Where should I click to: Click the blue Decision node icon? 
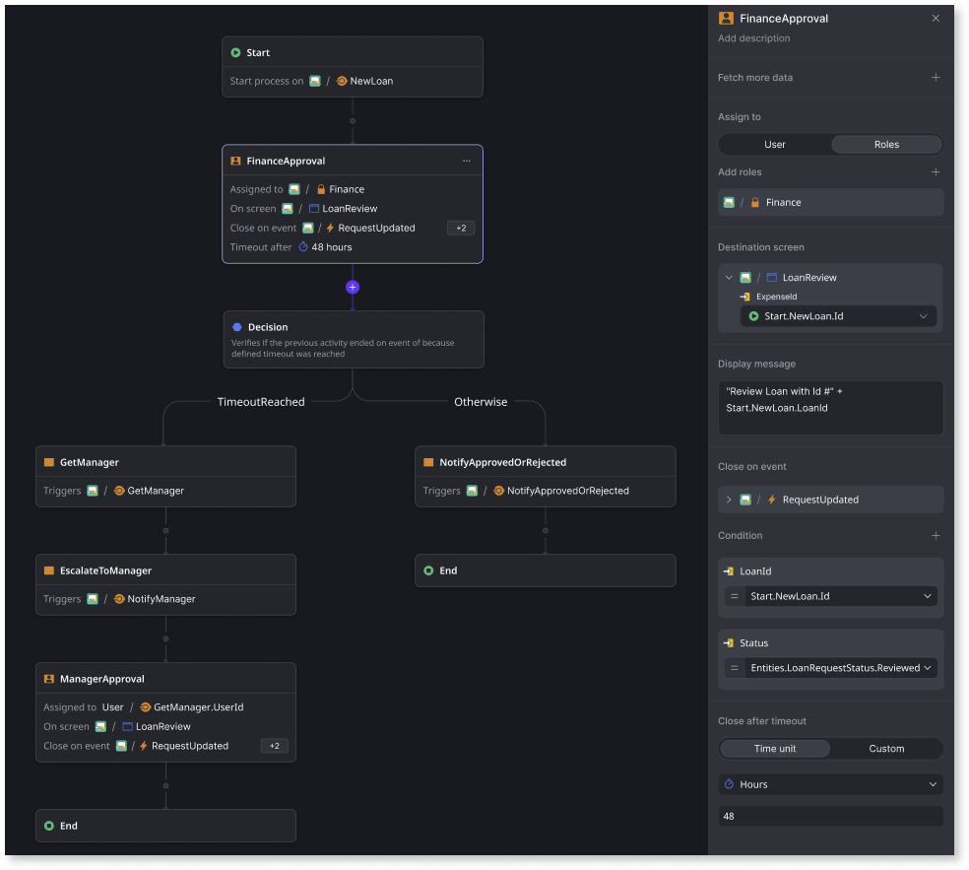(236, 327)
